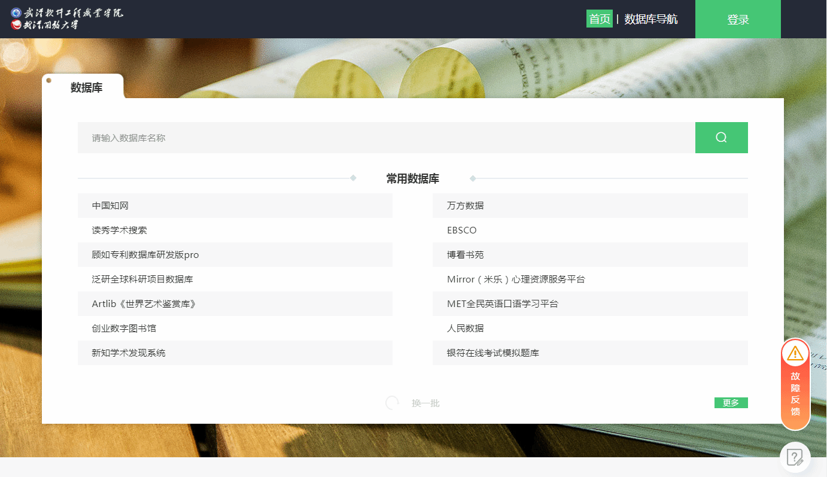The width and height of the screenshot is (827, 477).
Task: Click 换一批 to refresh database list
Action: tap(425, 403)
